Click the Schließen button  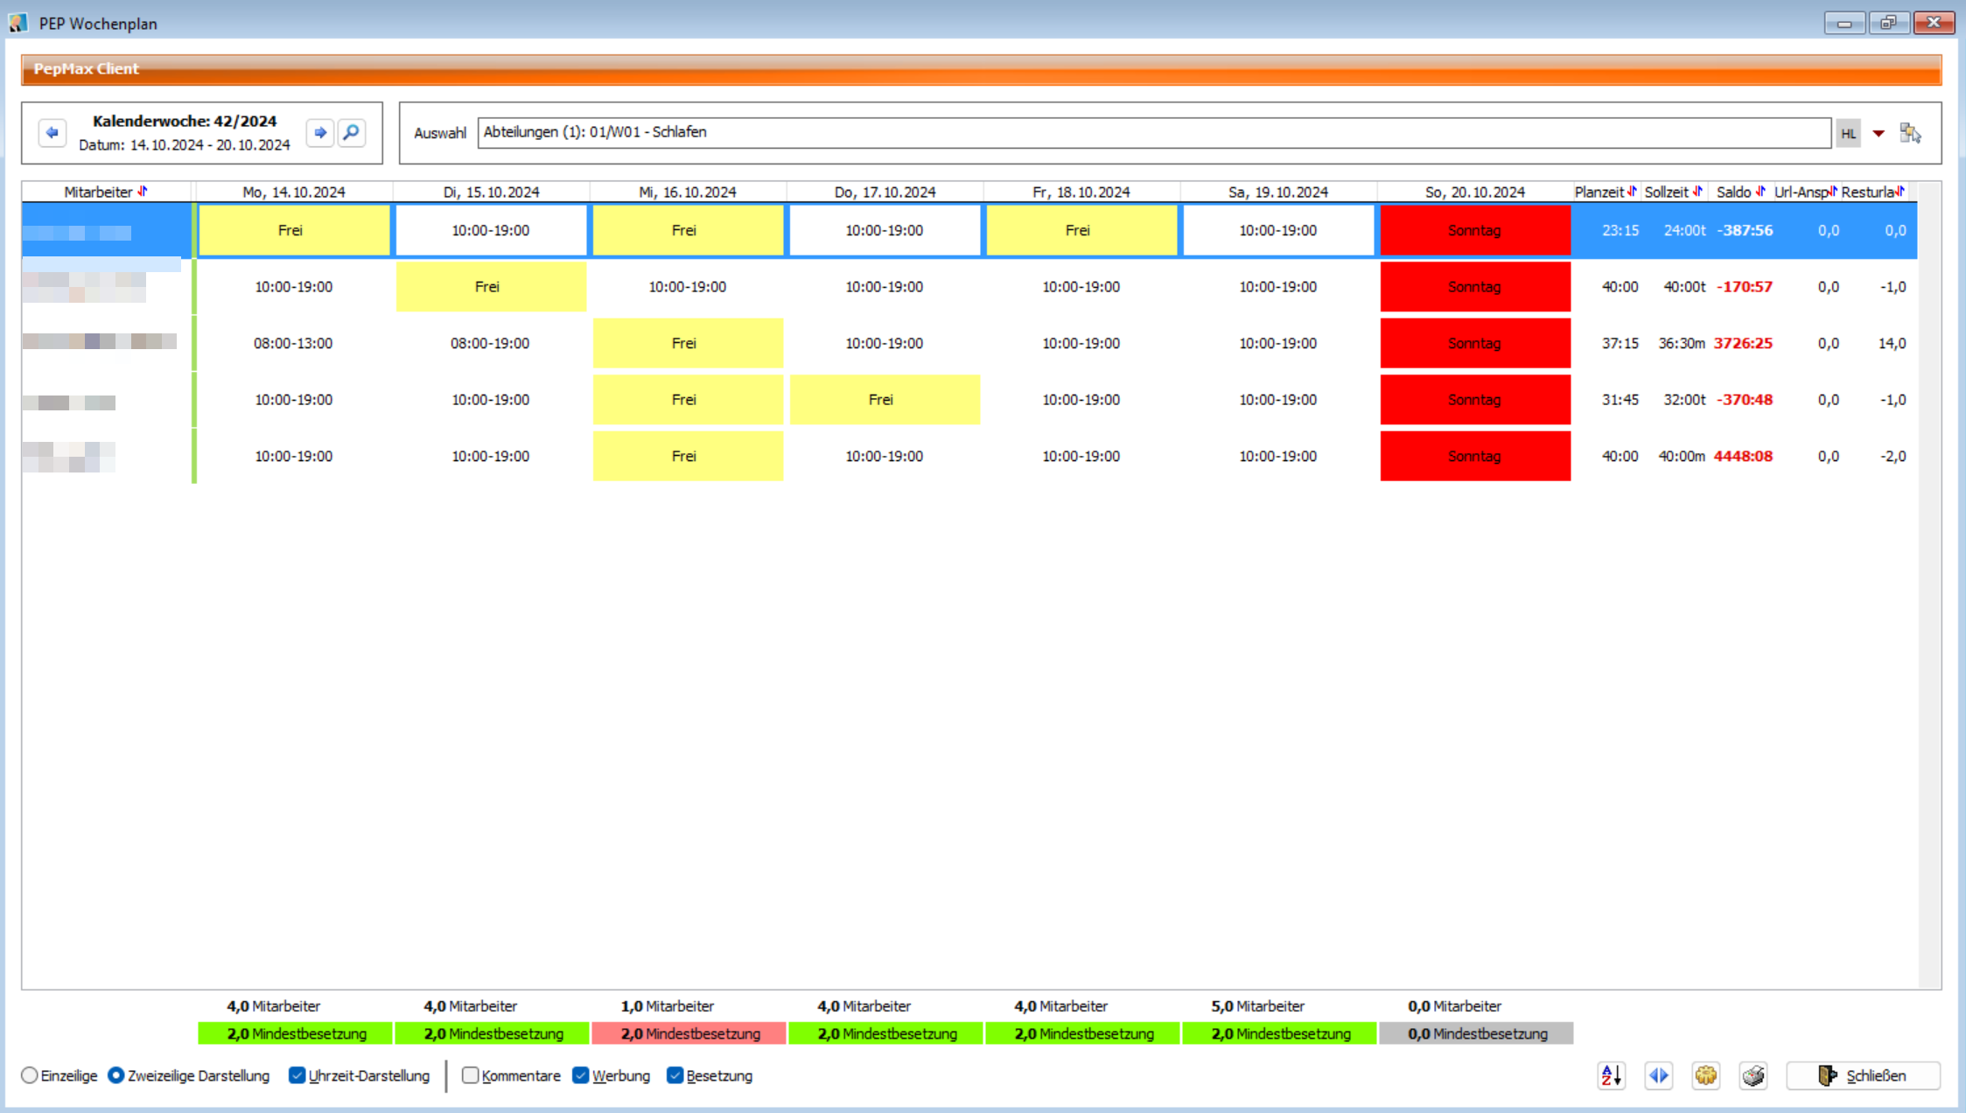pos(1863,1075)
